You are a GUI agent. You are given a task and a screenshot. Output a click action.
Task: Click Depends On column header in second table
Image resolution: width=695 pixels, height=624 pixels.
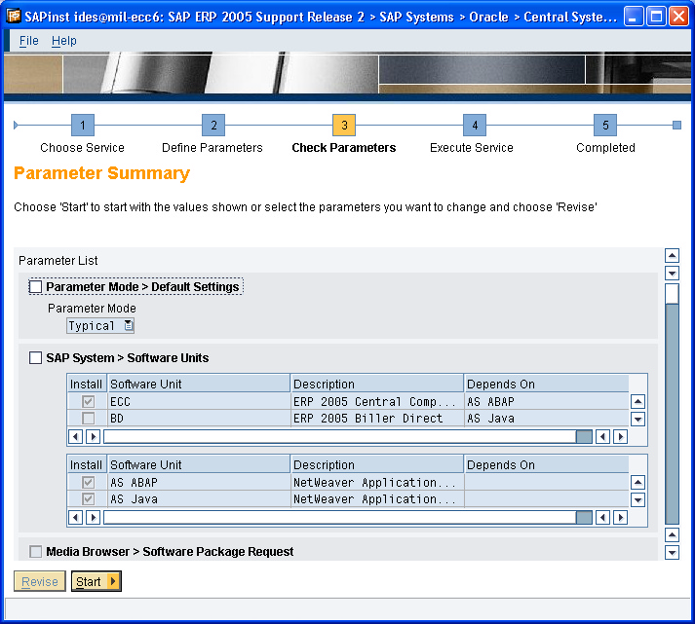click(x=546, y=465)
